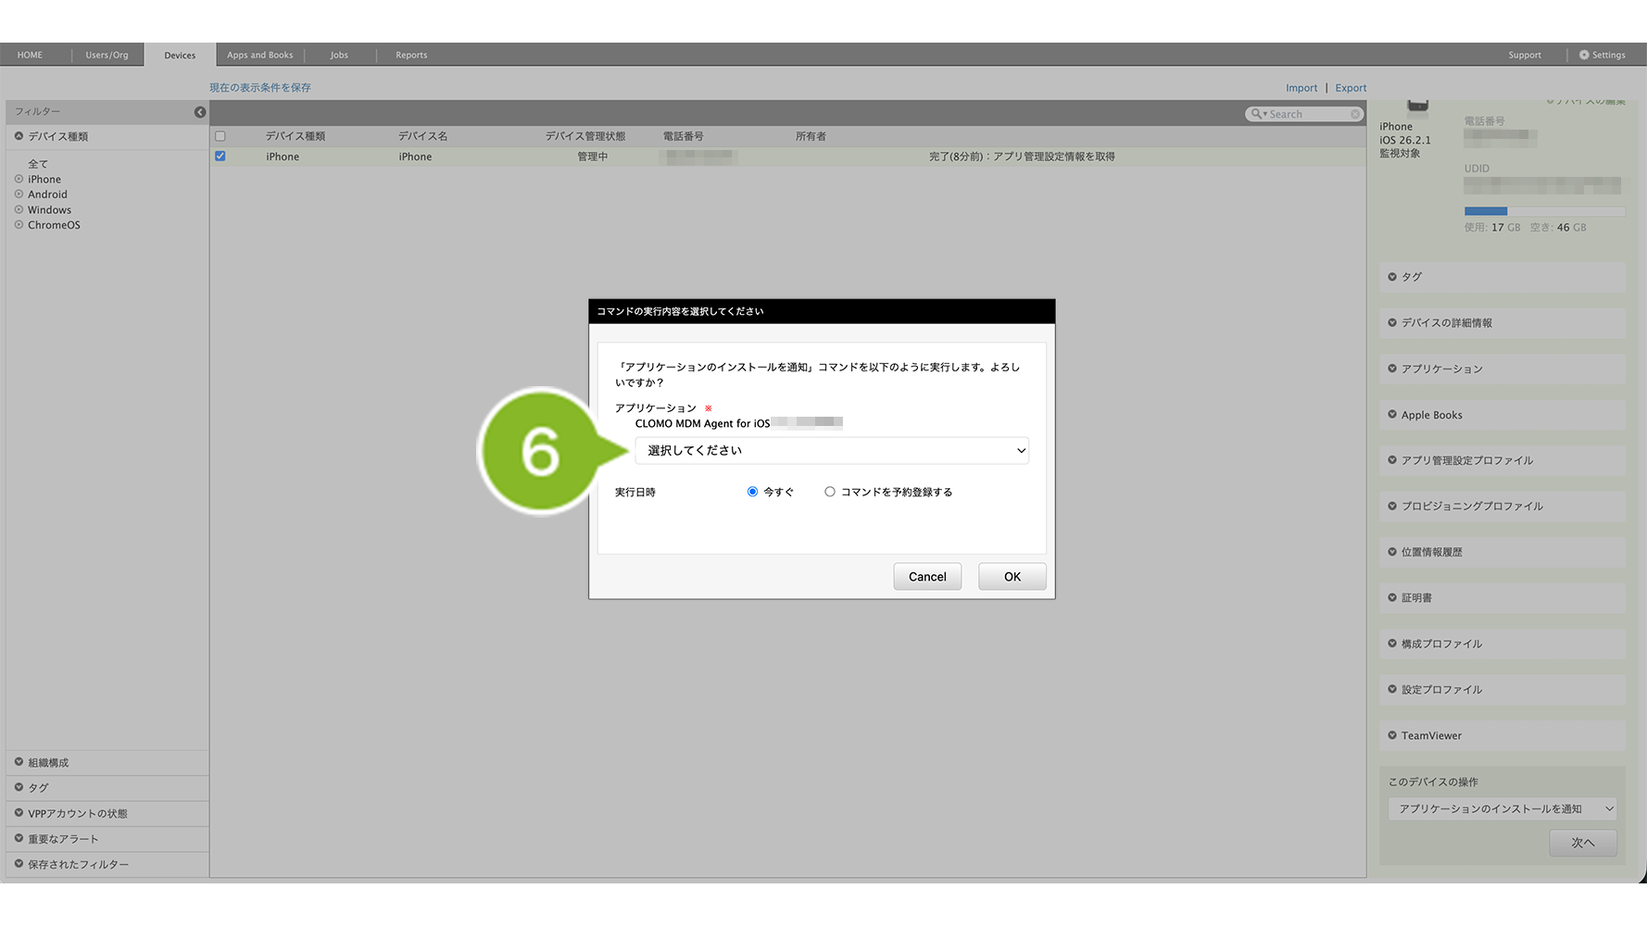
Task: Click the Cancel button in dialog
Action: [927, 577]
